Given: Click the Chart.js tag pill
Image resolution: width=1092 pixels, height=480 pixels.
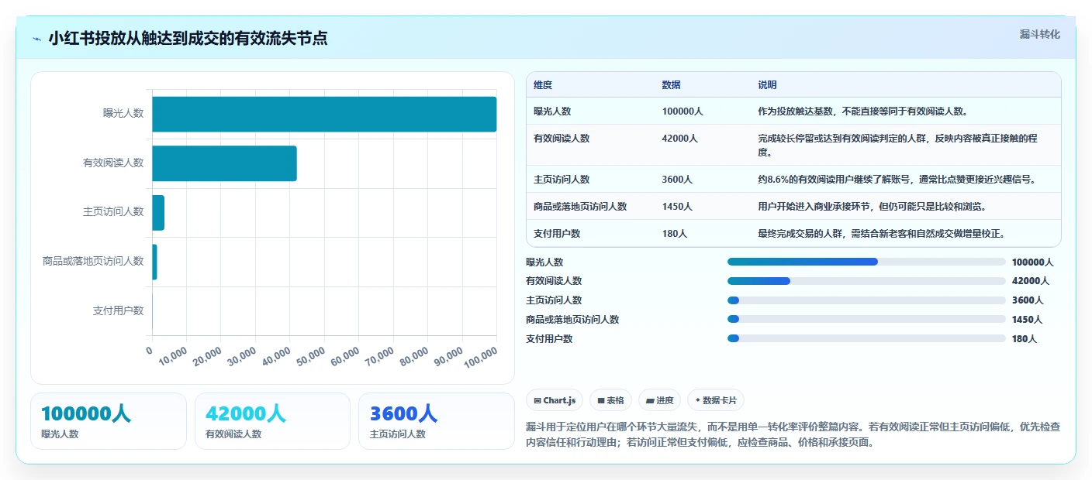Looking at the screenshot, I should [555, 400].
